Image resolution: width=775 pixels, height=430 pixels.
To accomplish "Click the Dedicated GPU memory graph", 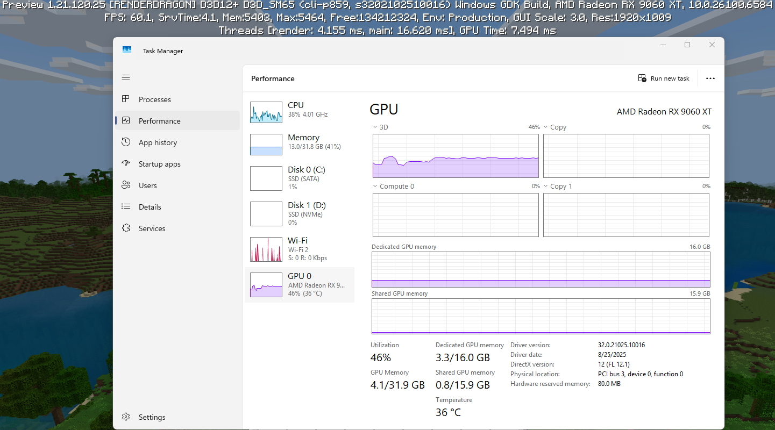I will [541, 270].
